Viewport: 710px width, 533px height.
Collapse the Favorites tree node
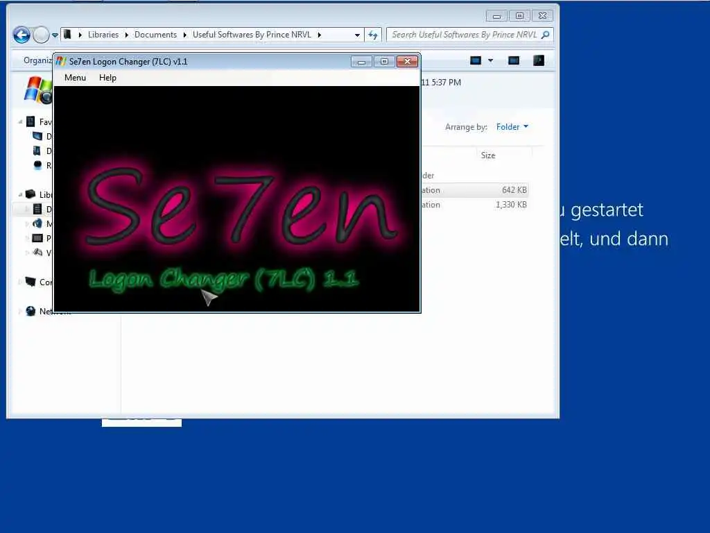pos(20,121)
